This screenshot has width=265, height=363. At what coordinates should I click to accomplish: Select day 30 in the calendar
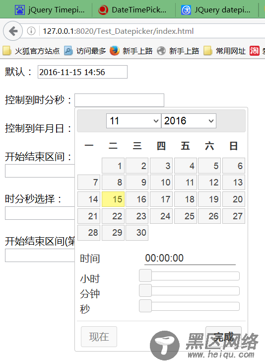[137, 233]
